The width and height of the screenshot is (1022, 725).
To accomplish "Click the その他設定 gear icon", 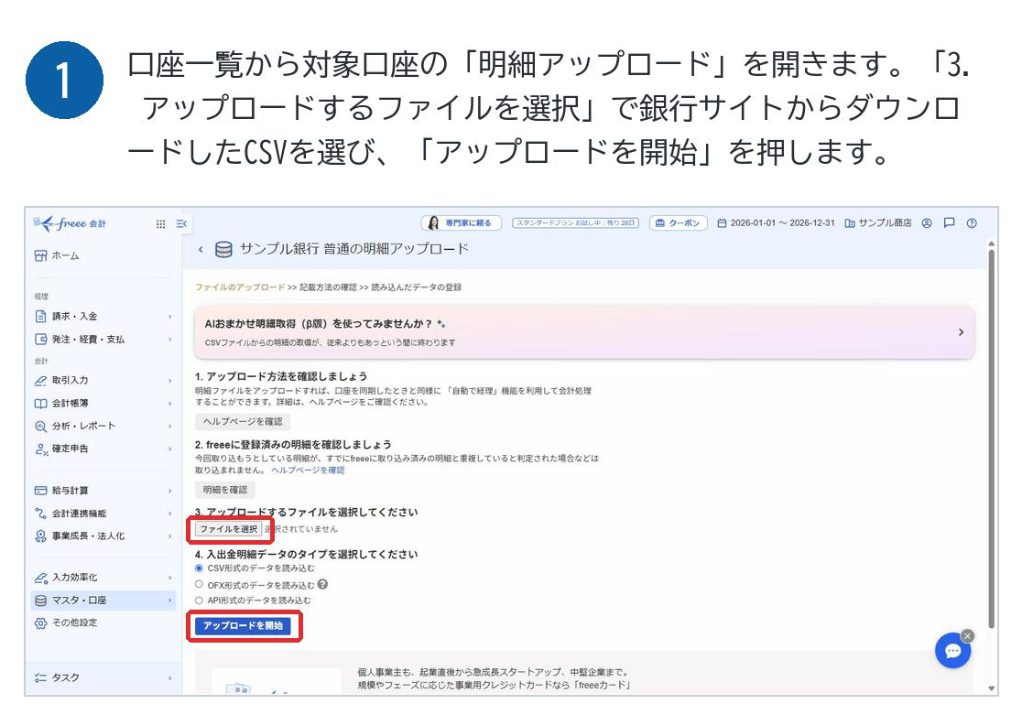I will (40, 623).
